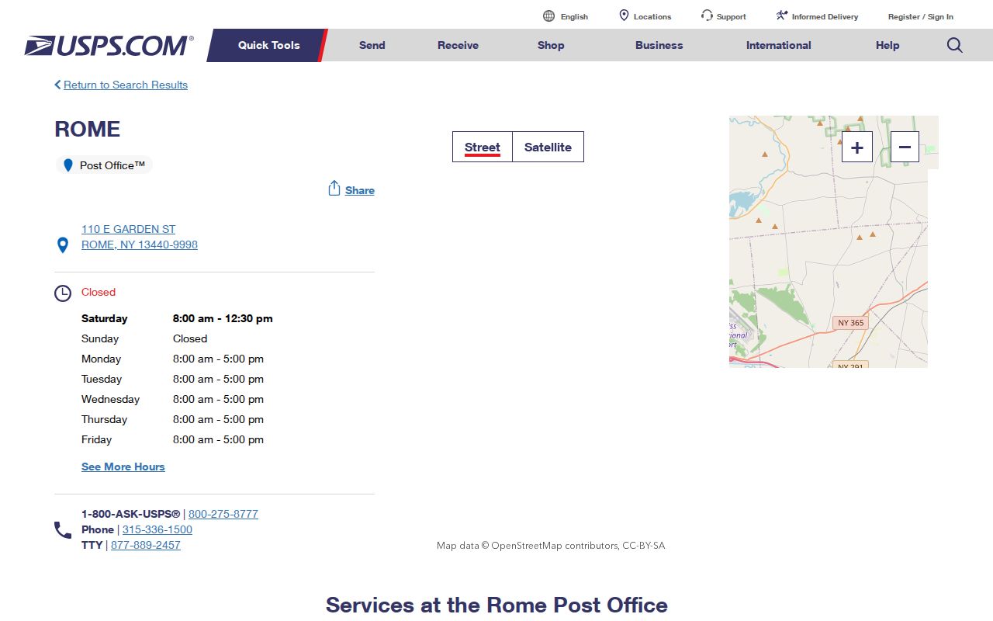993x621 pixels.
Task: Click the 800-275-8777 number link
Action: pos(223,514)
